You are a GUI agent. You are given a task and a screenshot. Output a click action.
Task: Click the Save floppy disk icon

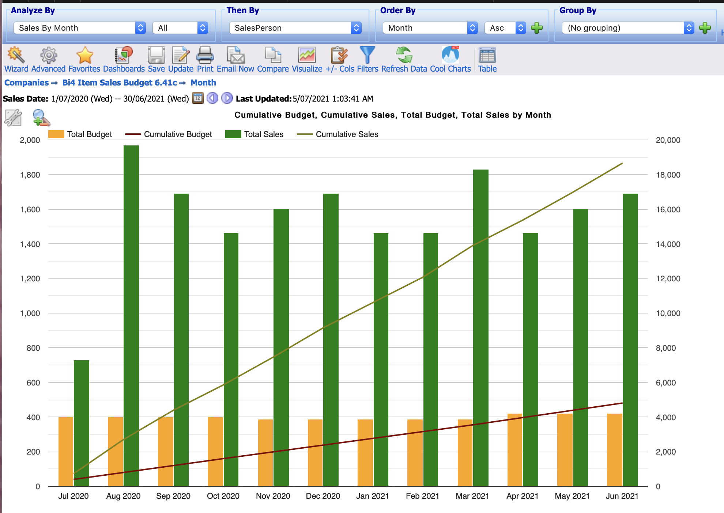156,55
